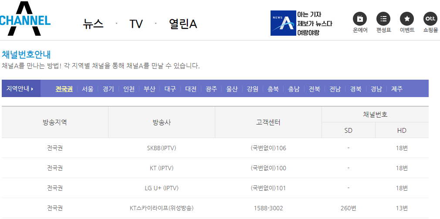Image resolution: width=440 pixels, height=219 pixels.
Task: Click the 260번 SD channel cell
Action: pyautogui.click(x=348, y=208)
